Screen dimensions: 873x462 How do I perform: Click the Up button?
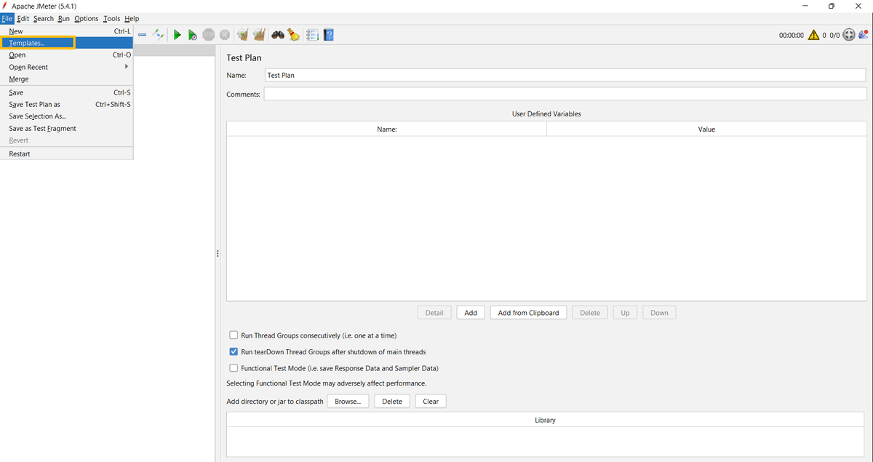[x=625, y=312]
